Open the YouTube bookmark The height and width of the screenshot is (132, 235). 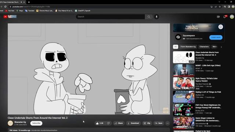click(10, 11)
